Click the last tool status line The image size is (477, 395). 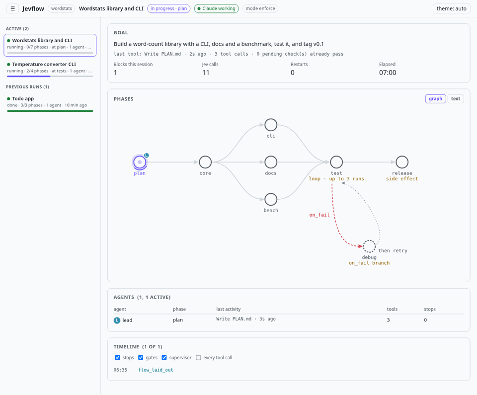tap(229, 54)
